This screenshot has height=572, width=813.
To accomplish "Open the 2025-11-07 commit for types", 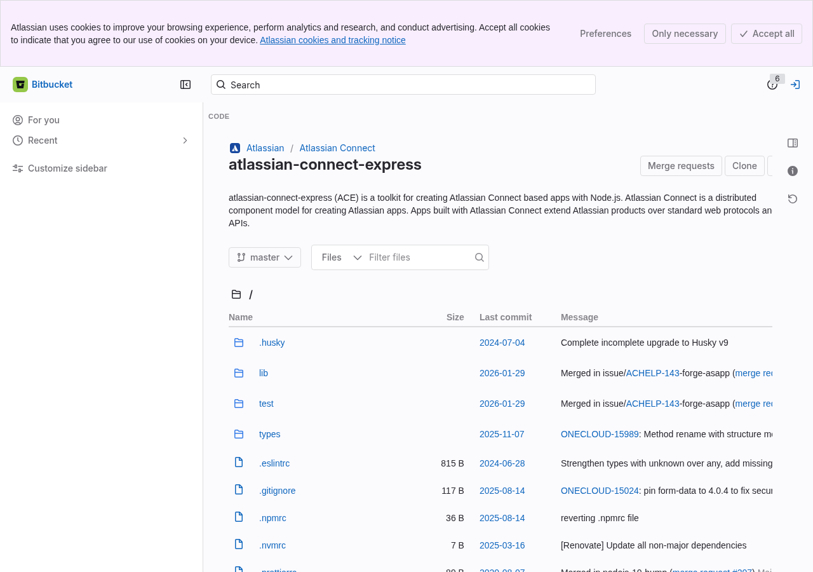I will coord(502,434).
